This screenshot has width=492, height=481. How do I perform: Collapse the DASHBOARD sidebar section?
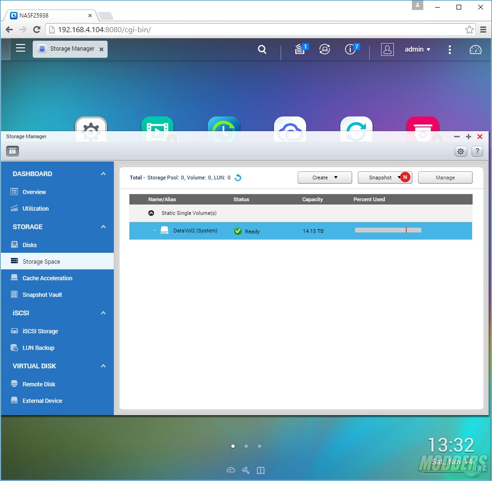[103, 174]
